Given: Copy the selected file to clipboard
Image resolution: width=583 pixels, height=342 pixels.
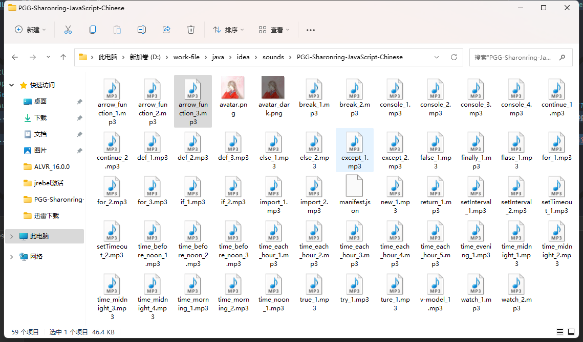Looking at the screenshot, I should (x=93, y=30).
